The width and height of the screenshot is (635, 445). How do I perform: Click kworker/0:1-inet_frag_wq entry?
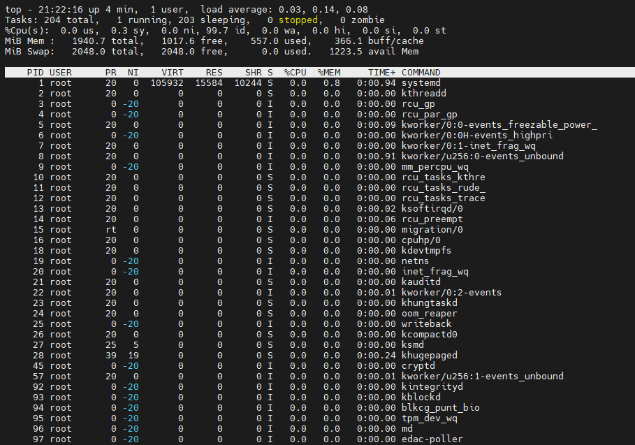(469, 146)
